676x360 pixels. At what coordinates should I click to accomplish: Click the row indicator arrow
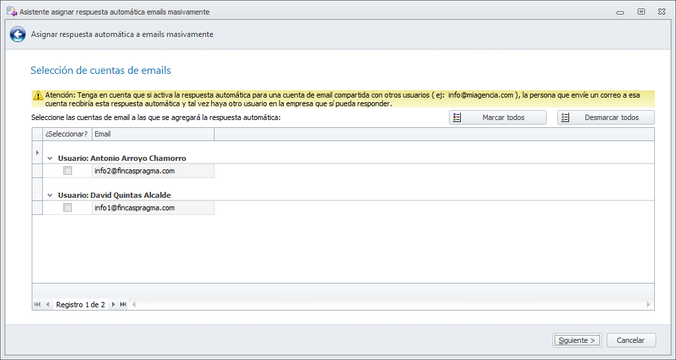[37, 153]
